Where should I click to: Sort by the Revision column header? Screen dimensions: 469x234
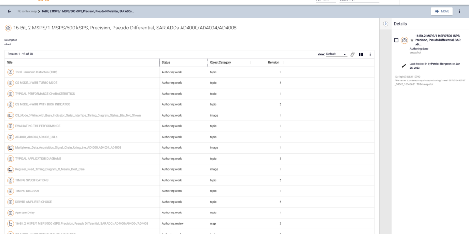(273, 62)
